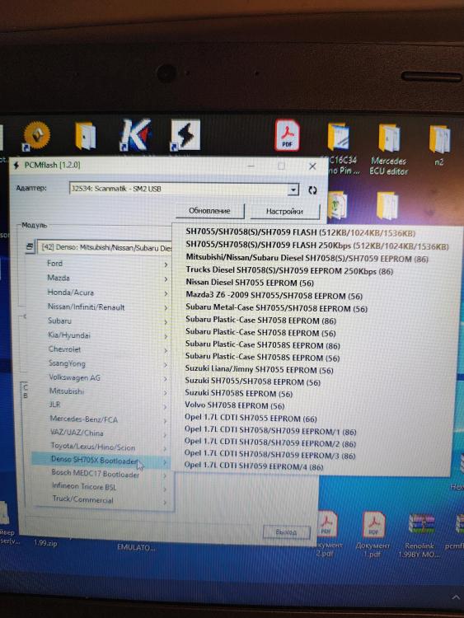
Task: Select Mazda3 Z6 -2009 EEPROM entry
Action: 274,296
